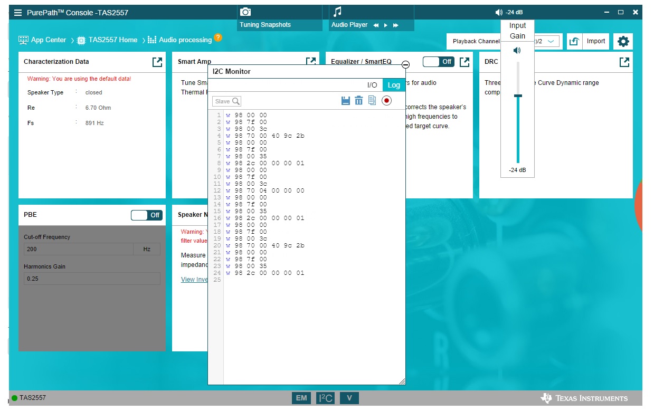Click the Tuning Snapshots camera icon
The image size is (654, 411).
click(x=245, y=12)
